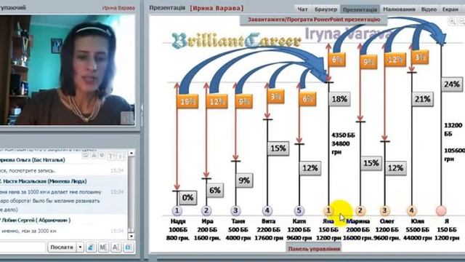The height and width of the screenshot is (262, 465).
Task: Click the second small icon atop chat messages
Action: [94, 155]
